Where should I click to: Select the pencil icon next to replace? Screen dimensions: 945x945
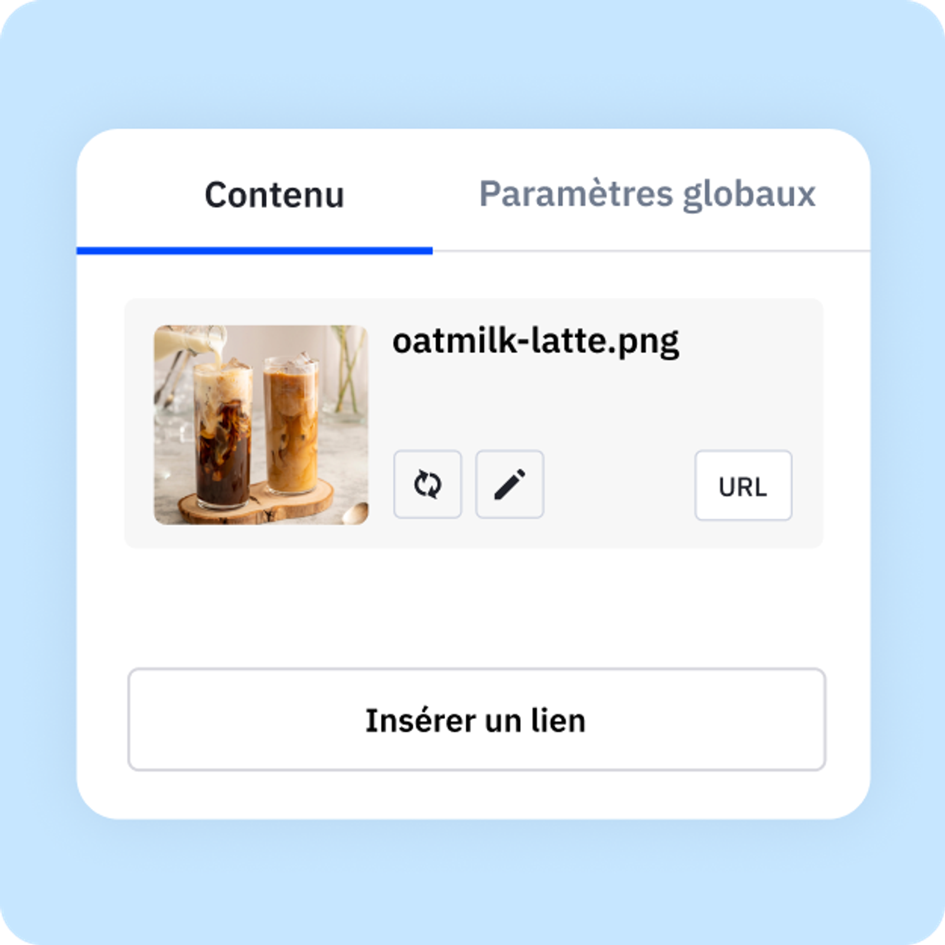pos(509,484)
